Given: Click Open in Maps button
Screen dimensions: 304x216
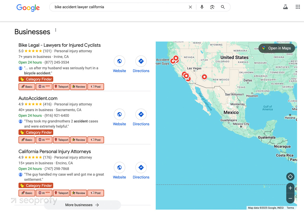Looking at the screenshot, I should tap(277, 48).
